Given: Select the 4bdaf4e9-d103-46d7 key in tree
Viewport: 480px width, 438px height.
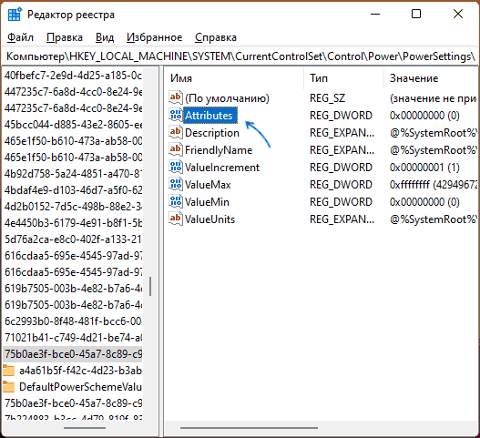Looking at the screenshot, I should (73, 190).
